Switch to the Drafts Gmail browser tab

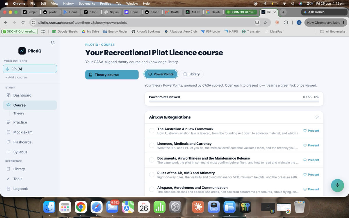(x=172, y=12)
